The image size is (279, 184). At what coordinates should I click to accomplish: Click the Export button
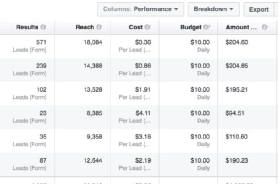(x=259, y=9)
